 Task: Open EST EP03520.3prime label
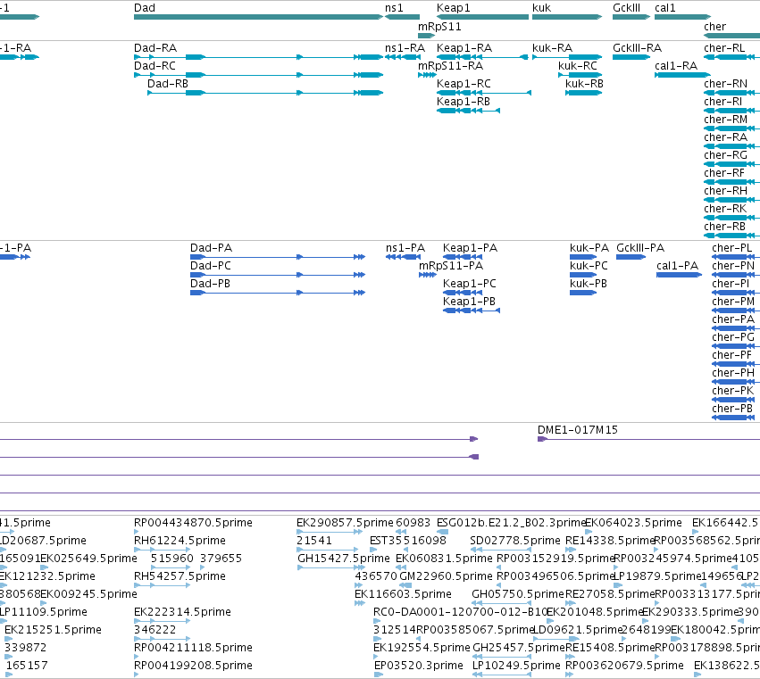(x=419, y=666)
